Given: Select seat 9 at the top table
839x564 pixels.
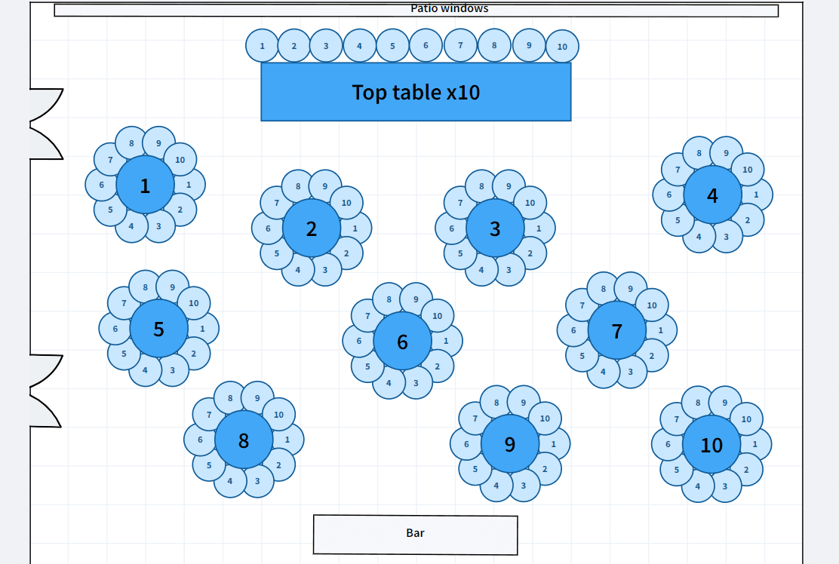Looking at the screenshot, I should (529, 45).
